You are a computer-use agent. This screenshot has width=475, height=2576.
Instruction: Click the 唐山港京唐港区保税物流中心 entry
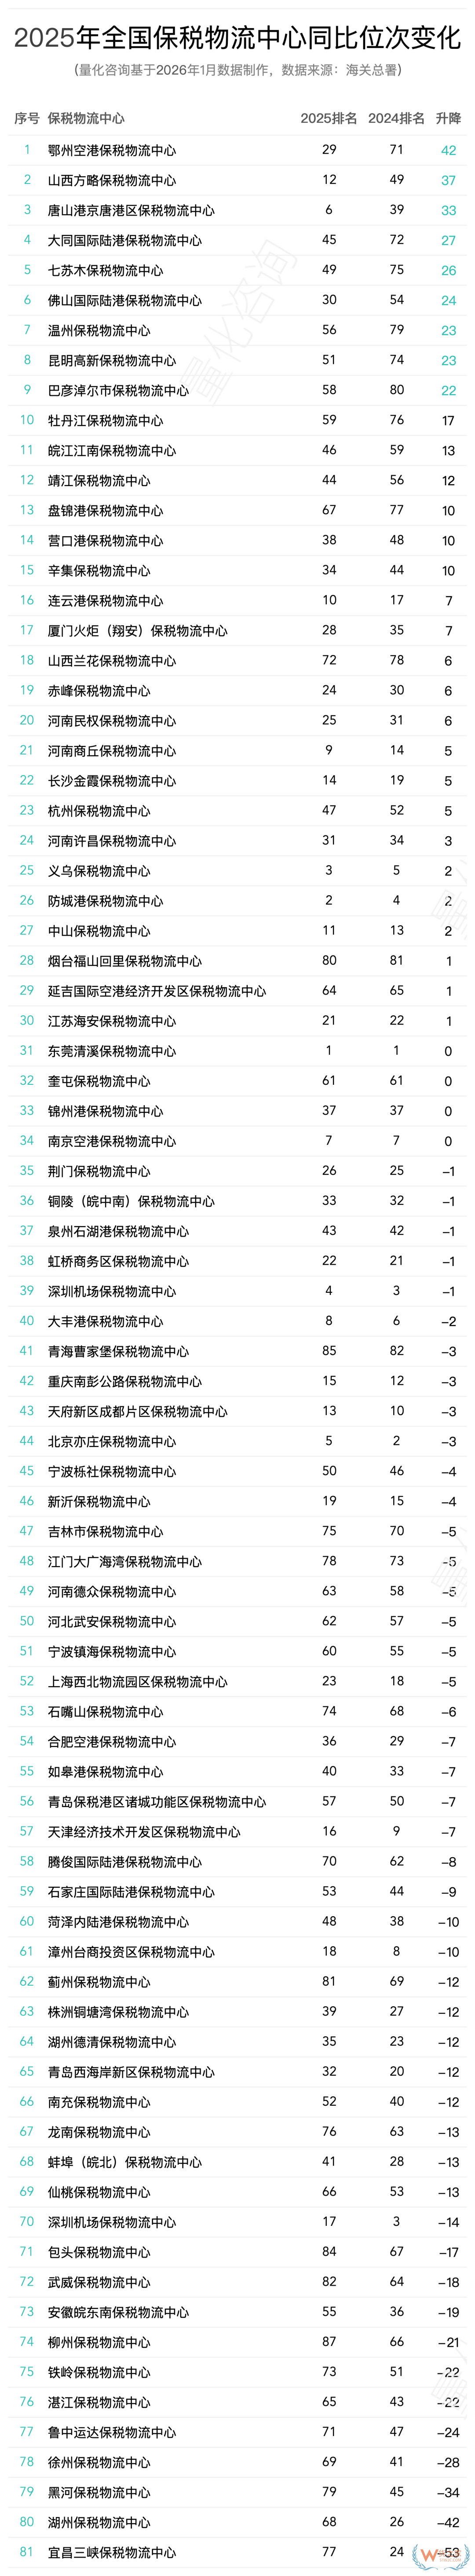[x=131, y=210]
